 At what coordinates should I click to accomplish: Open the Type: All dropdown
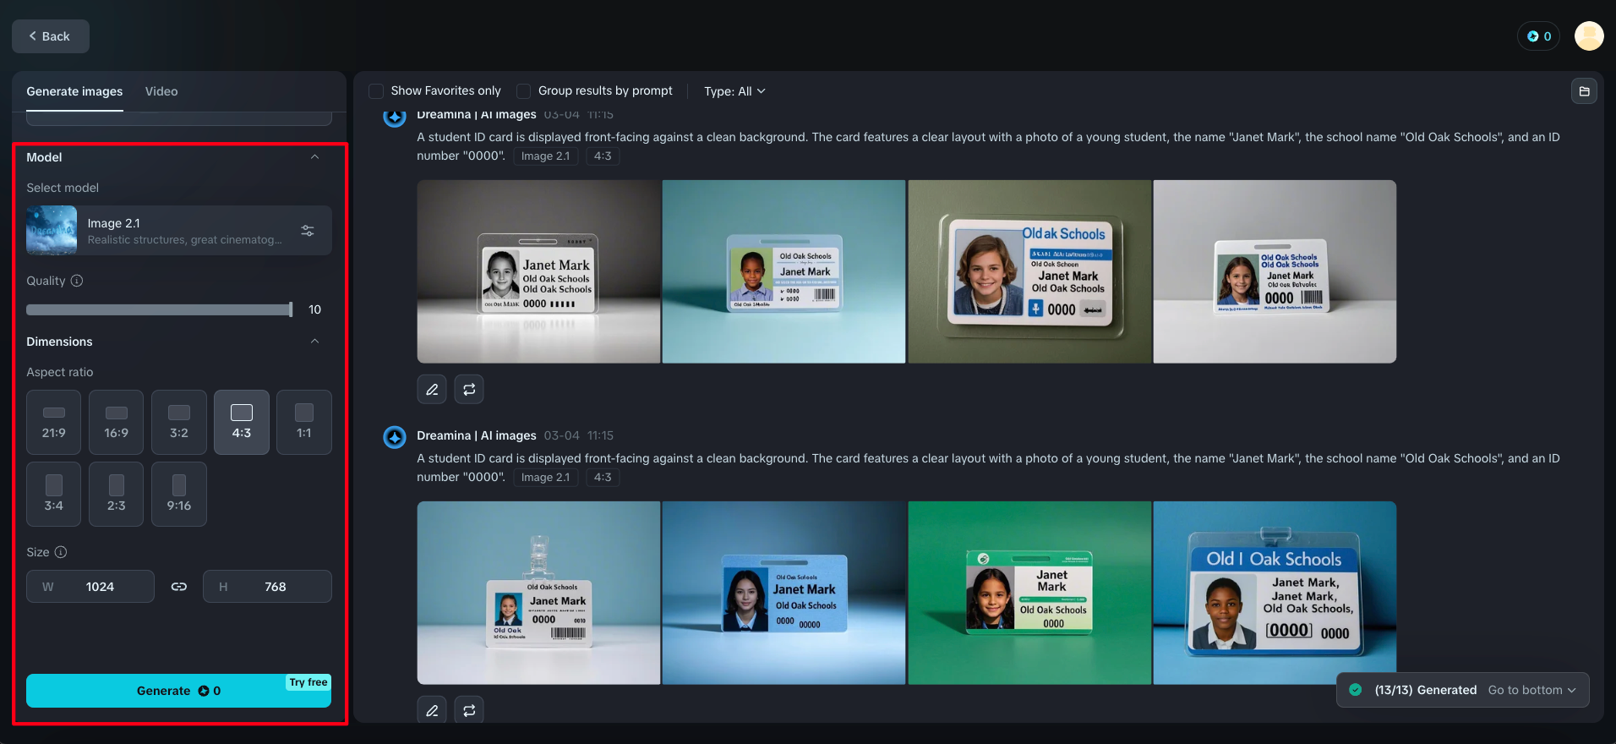(x=734, y=91)
